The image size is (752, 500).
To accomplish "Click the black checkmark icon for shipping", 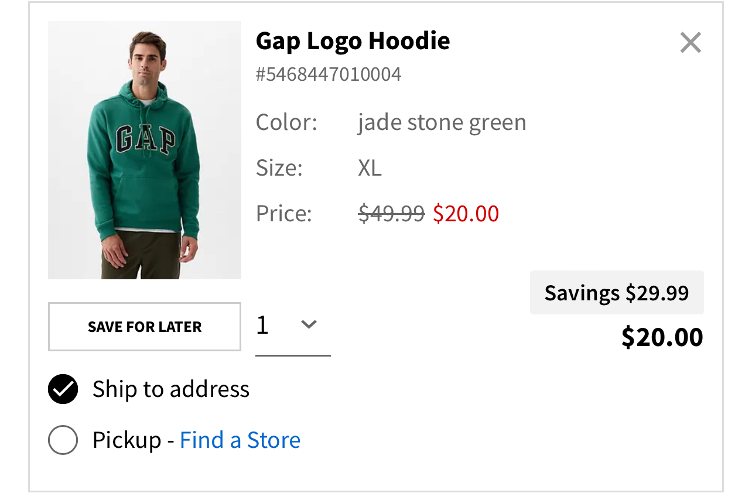I will pos(63,389).
